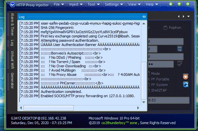Click the right tab-scroll arrow

pos(184,16)
